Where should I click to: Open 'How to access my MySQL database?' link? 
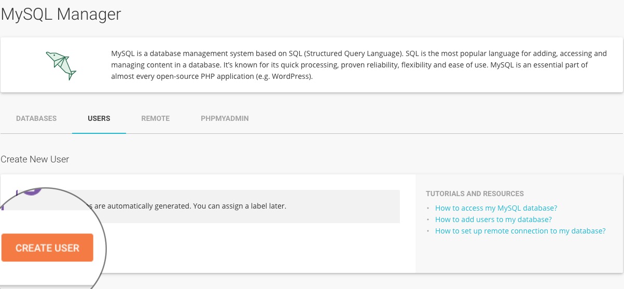click(496, 208)
